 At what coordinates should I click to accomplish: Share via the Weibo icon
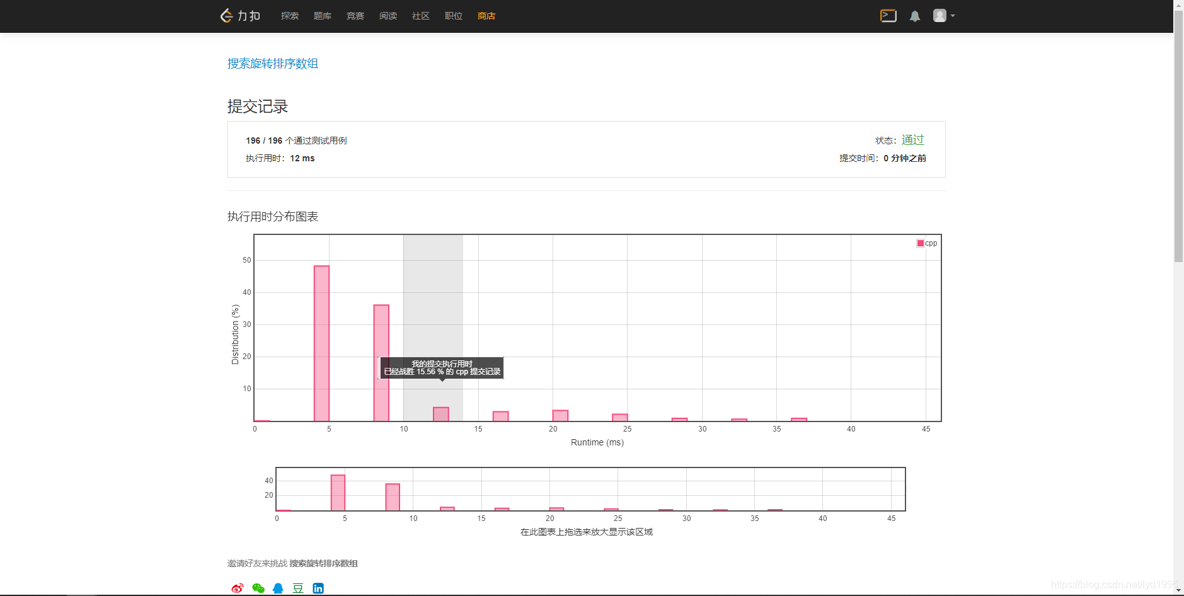pos(237,588)
